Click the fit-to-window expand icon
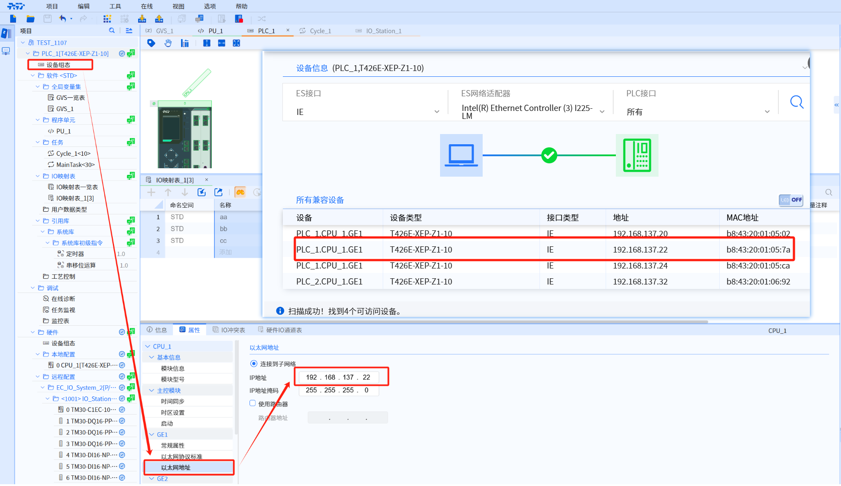This screenshot has width=841, height=486. point(236,43)
